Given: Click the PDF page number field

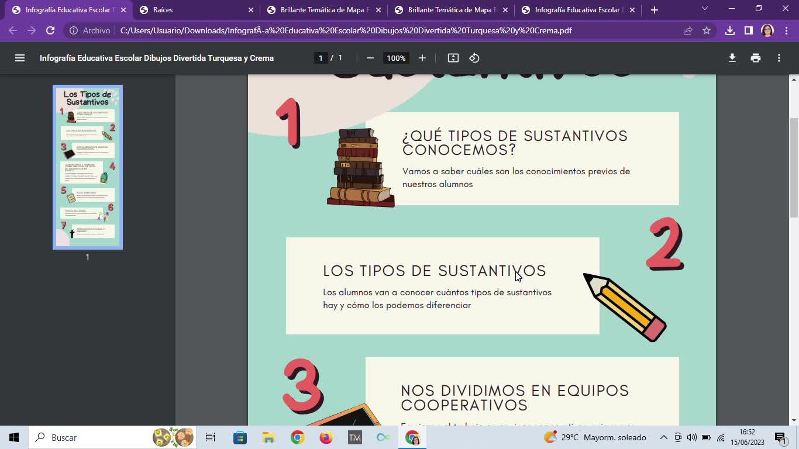Looking at the screenshot, I should [321, 58].
